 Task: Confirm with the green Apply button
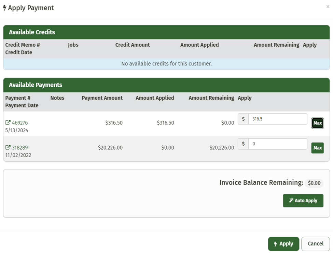pyautogui.click(x=283, y=244)
